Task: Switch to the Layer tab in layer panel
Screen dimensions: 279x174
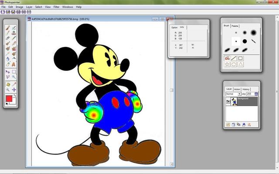Action: point(229,89)
